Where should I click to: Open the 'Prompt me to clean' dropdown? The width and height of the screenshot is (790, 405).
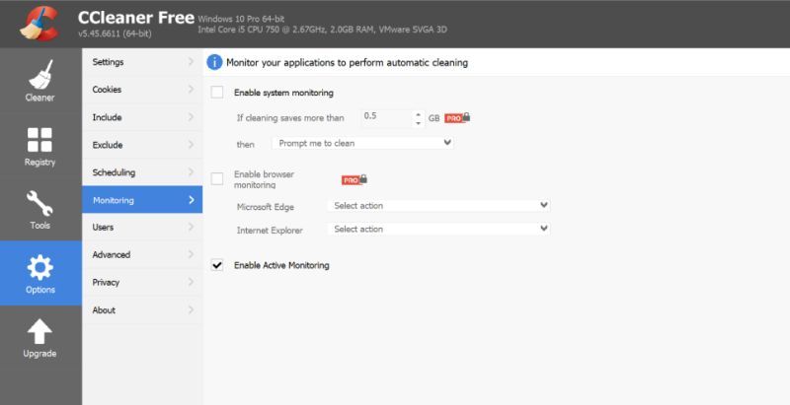click(362, 143)
